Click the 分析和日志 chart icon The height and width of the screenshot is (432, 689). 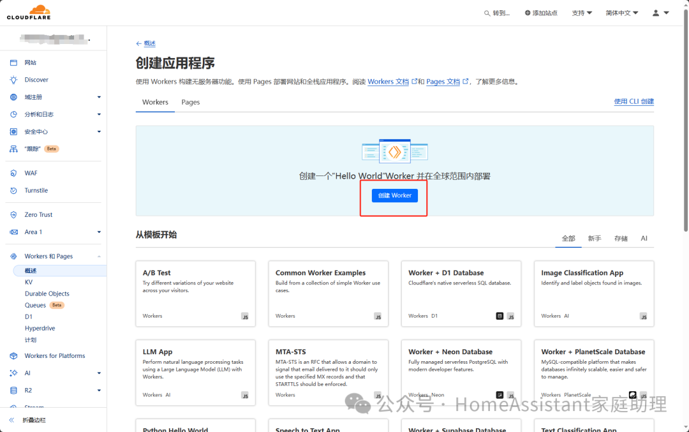coord(13,114)
